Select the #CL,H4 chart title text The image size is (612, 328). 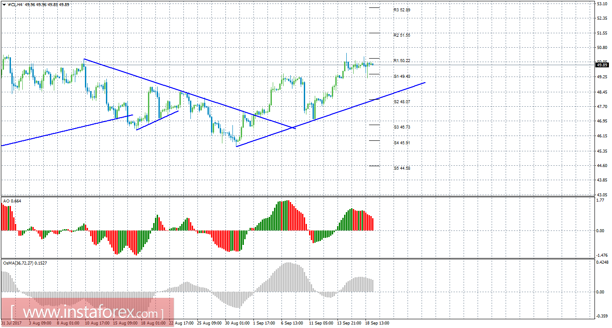15,4
